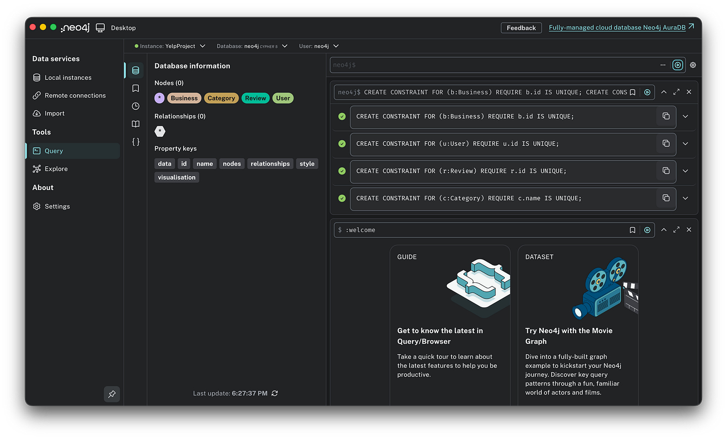This screenshot has height=439, width=727.
Task: Open saved Cypher bookmarks in sidebar strip
Action: [x=135, y=88]
